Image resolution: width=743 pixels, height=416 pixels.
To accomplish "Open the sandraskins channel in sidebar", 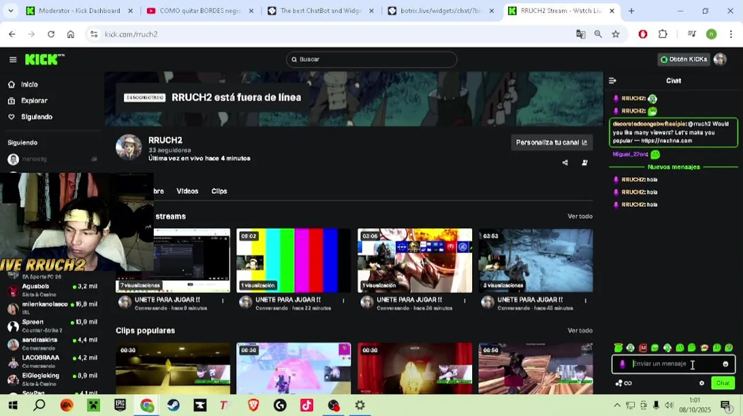I will click(x=52, y=343).
